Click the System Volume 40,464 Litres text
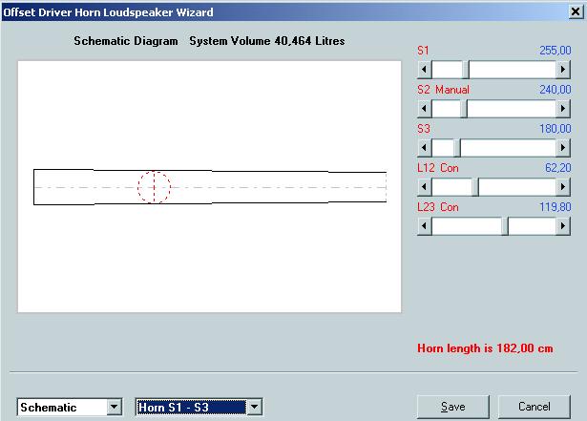The image size is (587, 421). [267, 41]
